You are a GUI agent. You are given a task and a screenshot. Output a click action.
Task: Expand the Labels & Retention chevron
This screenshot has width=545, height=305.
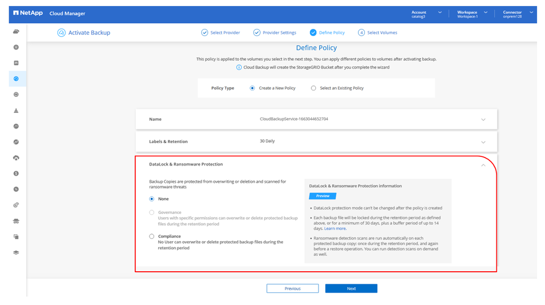483,142
